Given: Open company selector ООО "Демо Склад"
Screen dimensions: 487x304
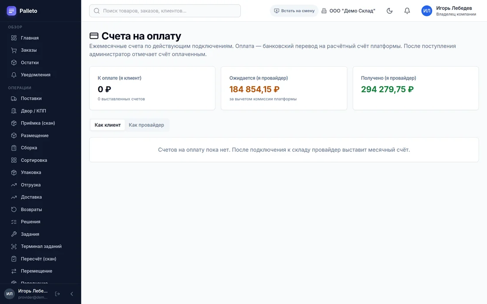Looking at the screenshot, I should point(348,11).
